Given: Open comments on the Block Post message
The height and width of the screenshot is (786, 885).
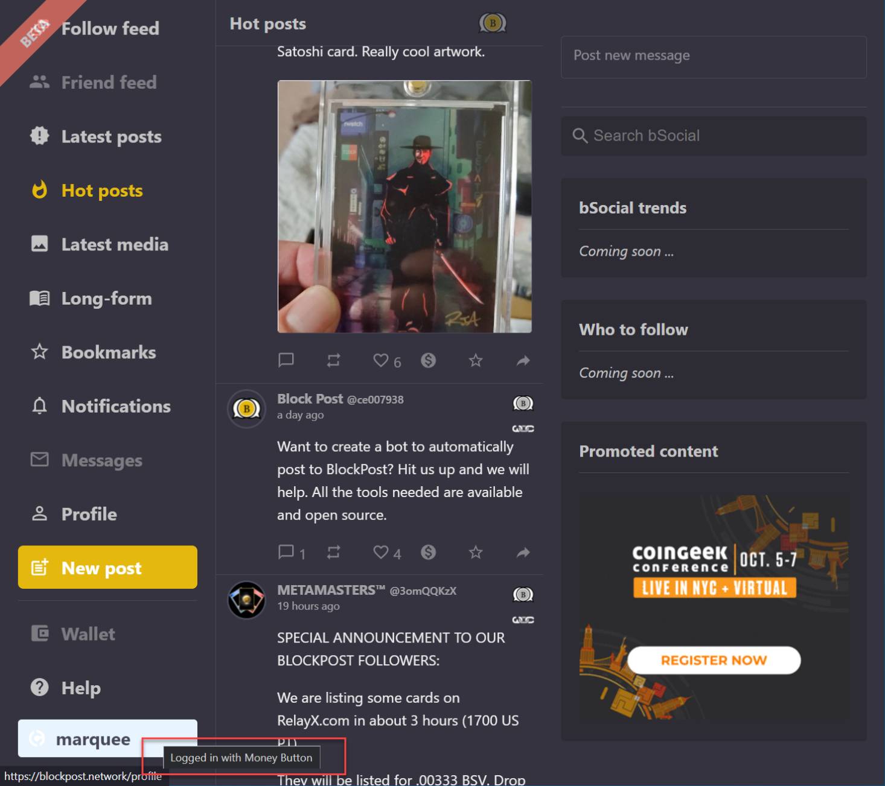Looking at the screenshot, I should [x=286, y=552].
